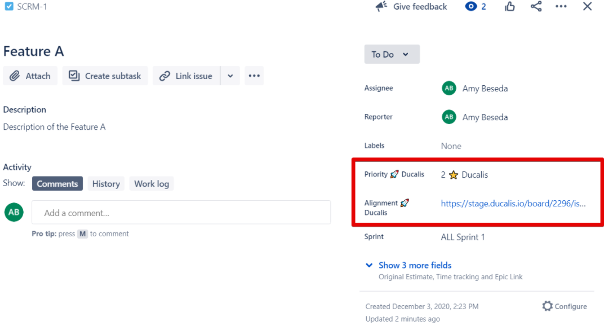Viewport: 604px width, 326px height.
Task: Open the toolbar ellipsis next to Link issue
Action: pos(254,76)
